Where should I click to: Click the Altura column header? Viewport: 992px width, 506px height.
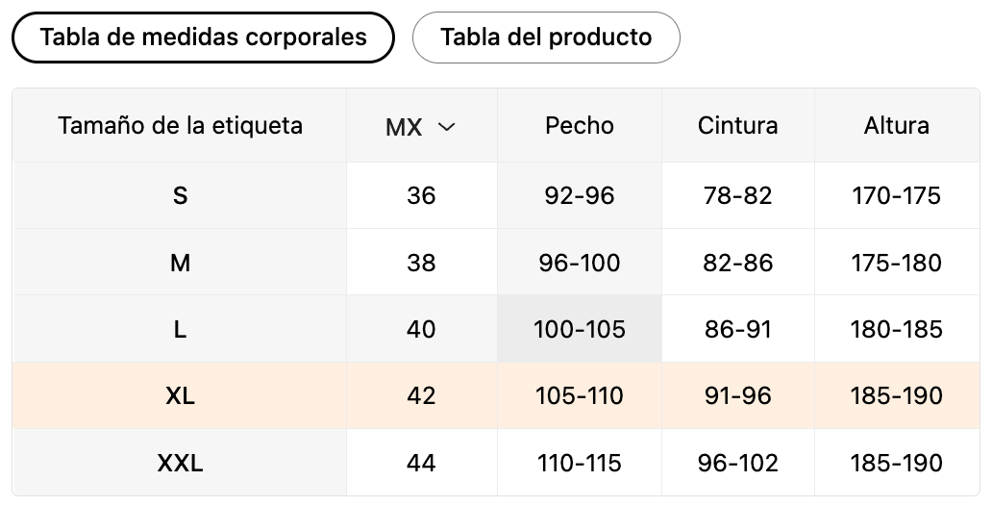tap(896, 126)
